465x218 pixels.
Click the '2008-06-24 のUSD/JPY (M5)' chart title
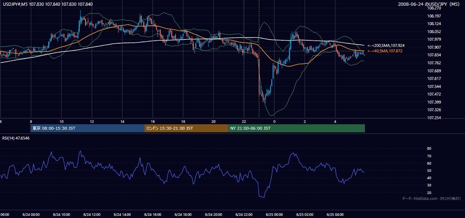click(430, 4)
